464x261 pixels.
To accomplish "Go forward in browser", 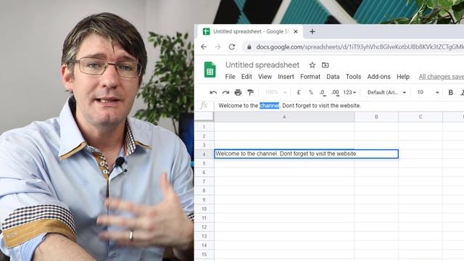I will tap(217, 46).
